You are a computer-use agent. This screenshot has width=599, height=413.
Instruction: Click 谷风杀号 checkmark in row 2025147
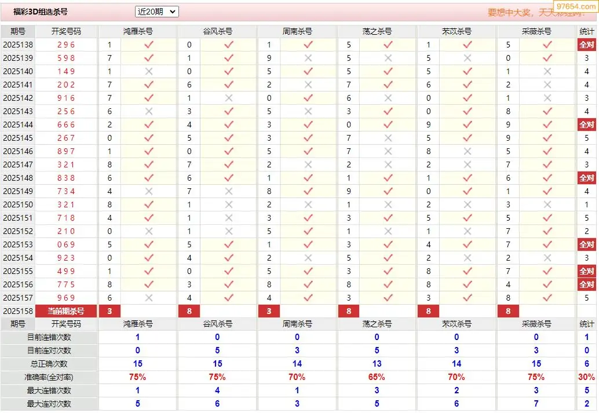(229, 165)
